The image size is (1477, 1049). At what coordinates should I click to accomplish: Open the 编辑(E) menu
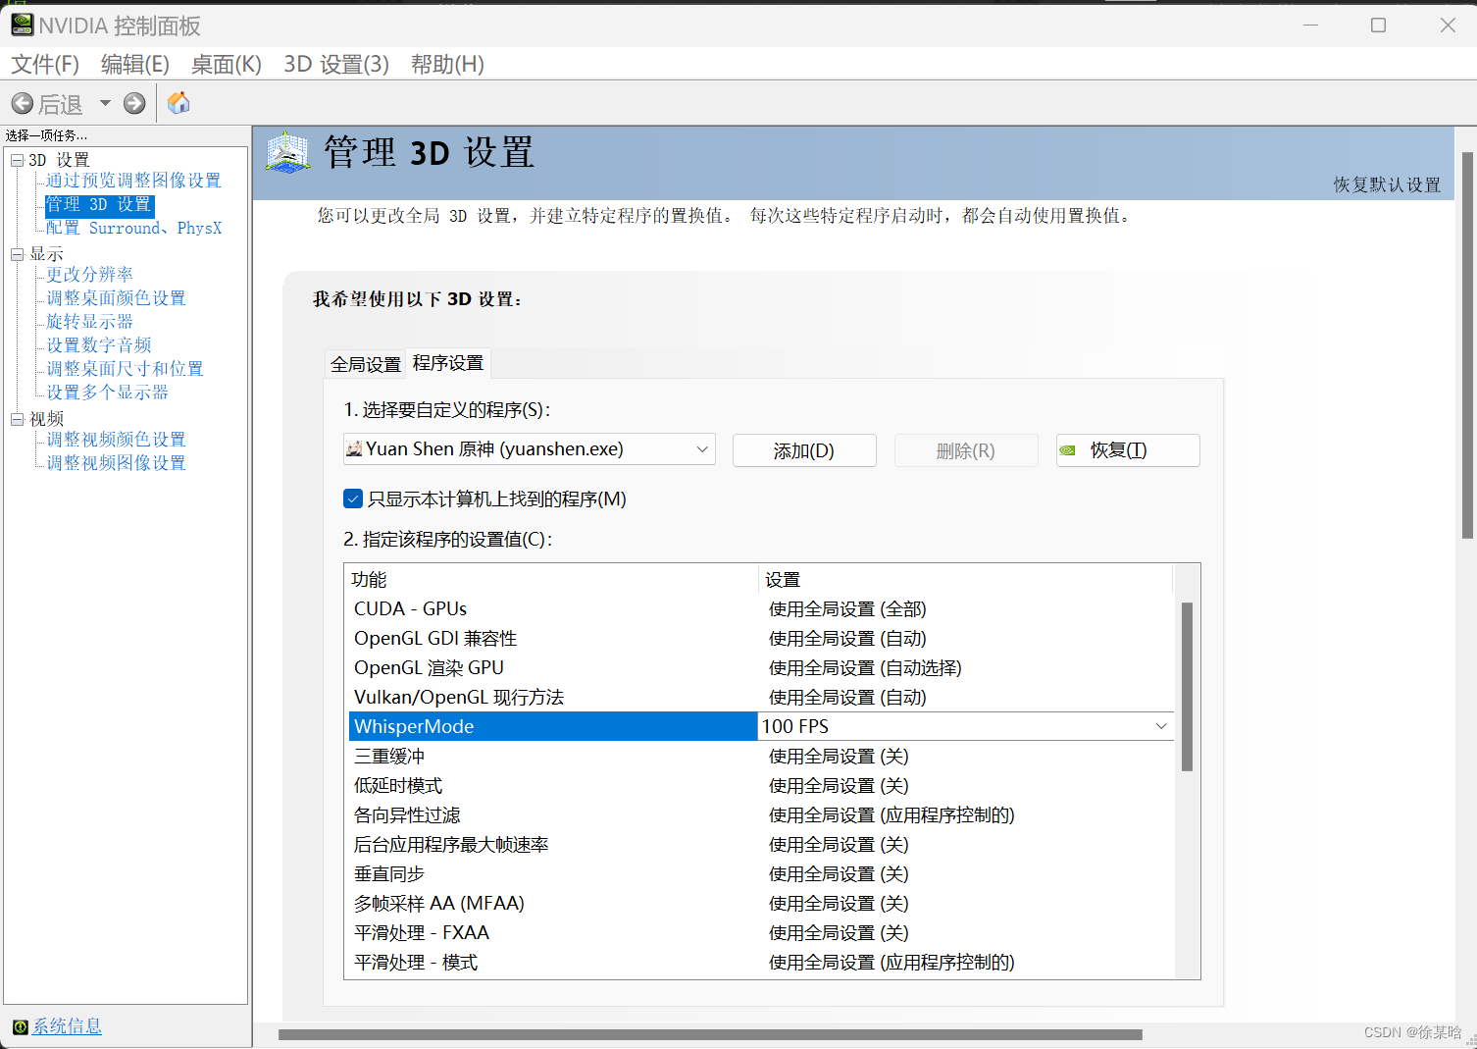pyautogui.click(x=135, y=64)
